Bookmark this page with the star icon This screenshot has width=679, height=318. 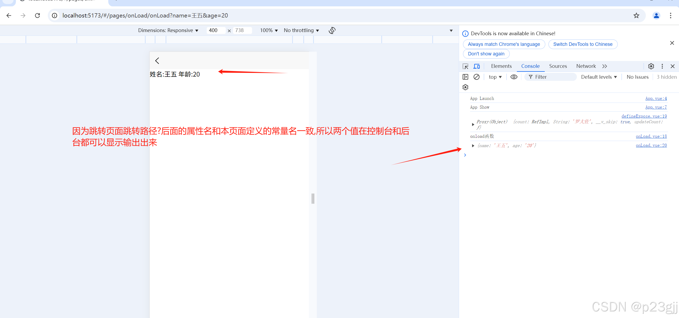[636, 16]
